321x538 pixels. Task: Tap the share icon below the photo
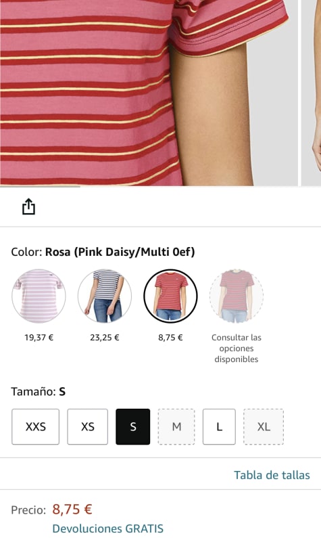click(29, 206)
